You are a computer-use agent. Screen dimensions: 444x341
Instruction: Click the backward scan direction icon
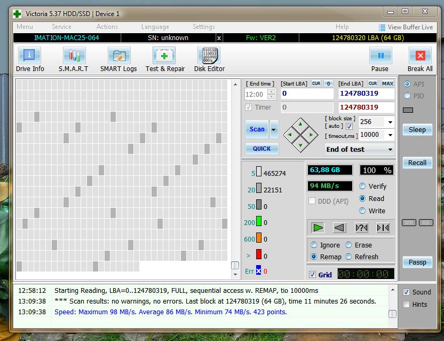[x=339, y=228]
